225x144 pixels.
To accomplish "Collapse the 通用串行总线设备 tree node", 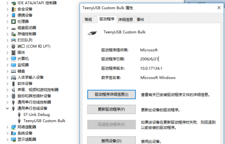I will [7, 108].
